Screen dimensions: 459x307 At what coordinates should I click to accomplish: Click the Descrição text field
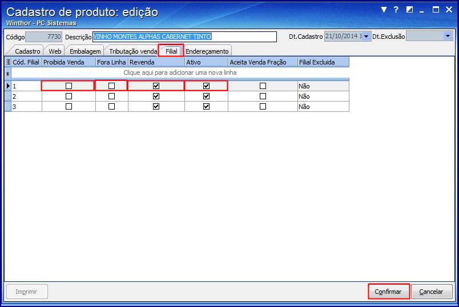185,37
